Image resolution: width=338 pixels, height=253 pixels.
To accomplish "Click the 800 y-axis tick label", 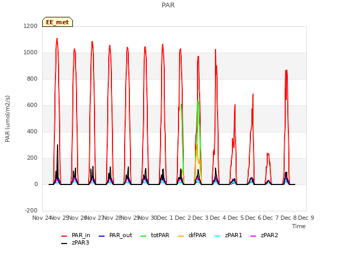I will 32,79.
